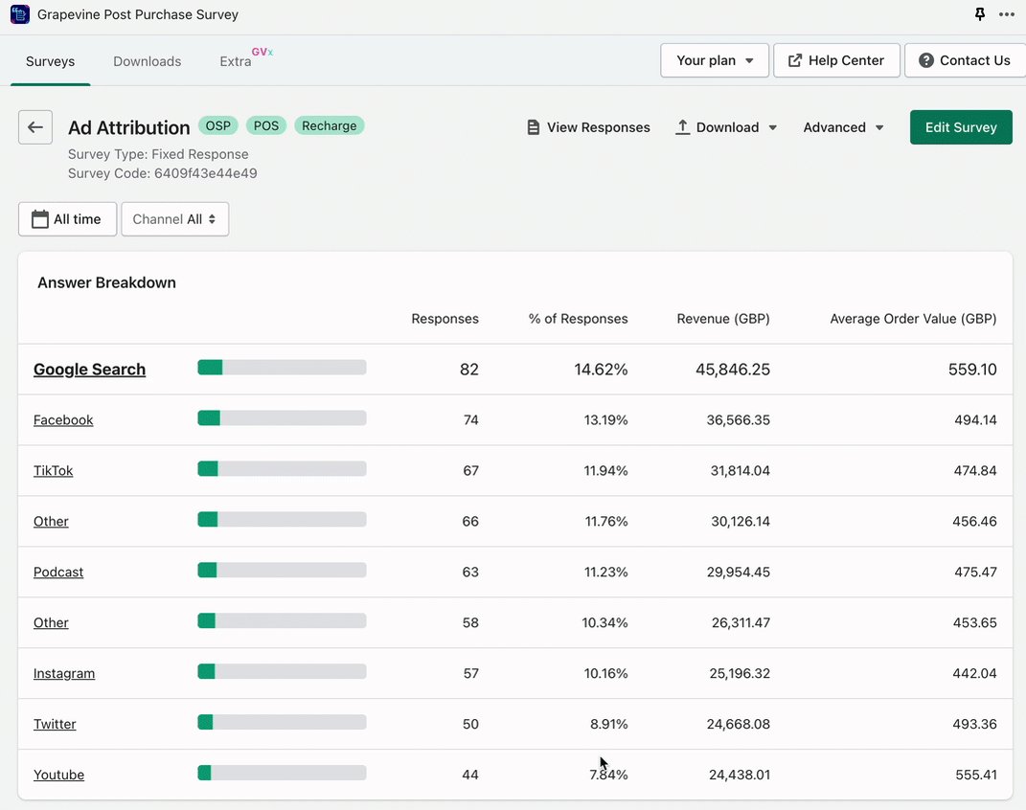Open the Facebook answer link
This screenshot has width=1026, height=810.
point(63,419)
